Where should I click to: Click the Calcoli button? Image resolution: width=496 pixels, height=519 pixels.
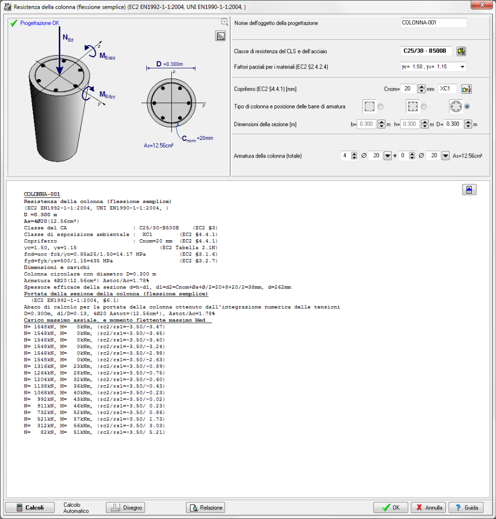[30, 507]
